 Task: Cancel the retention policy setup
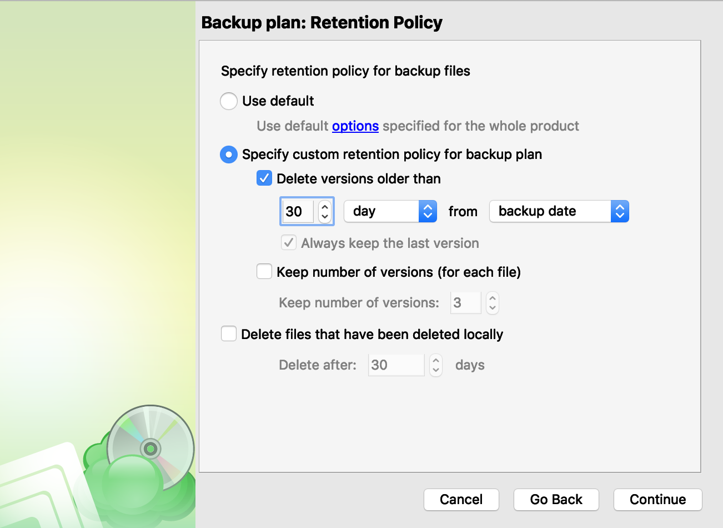[461, 500]
